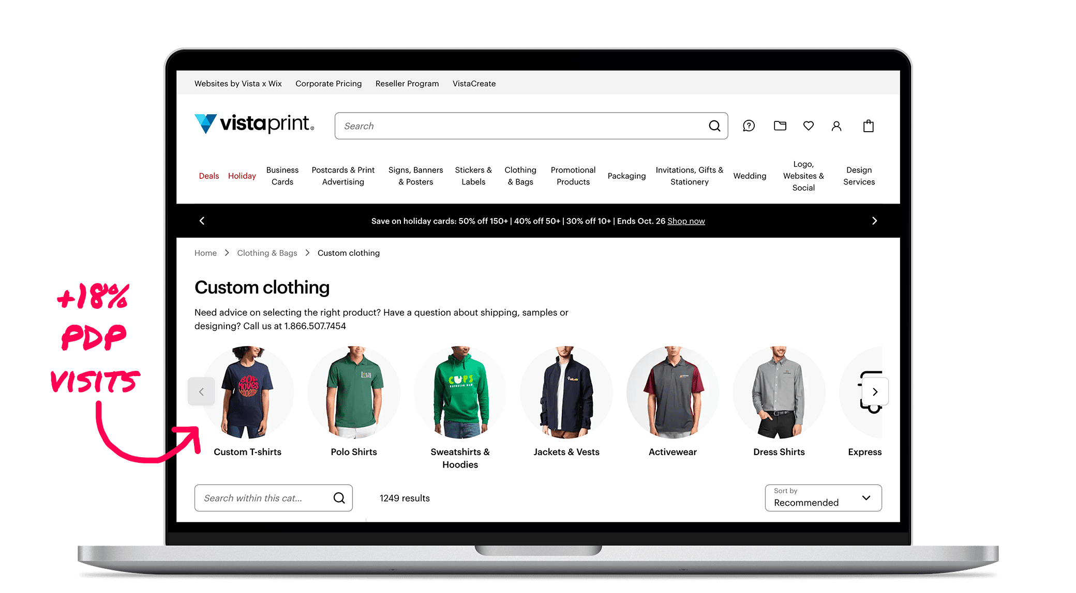Show next promo banner message

pos(874,221)
